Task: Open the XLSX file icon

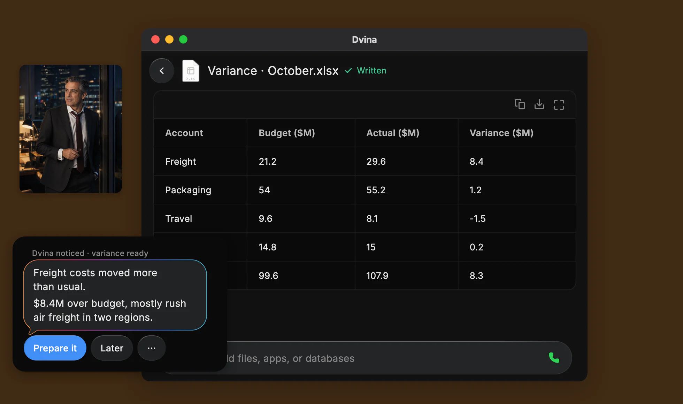Action: click(191, 71)
